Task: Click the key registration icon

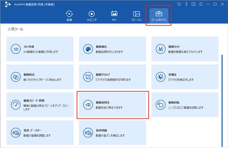Action: (x=186, y=4)
